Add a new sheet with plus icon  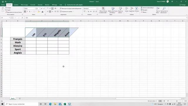[20, 99]
